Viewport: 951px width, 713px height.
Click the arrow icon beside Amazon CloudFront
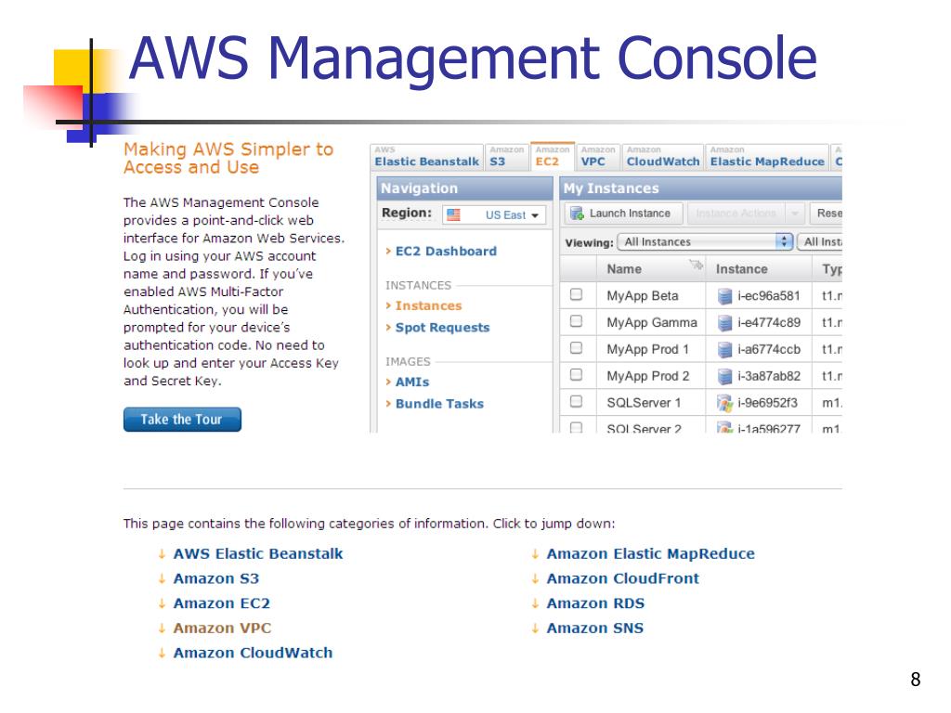click(x=535, y=578)
